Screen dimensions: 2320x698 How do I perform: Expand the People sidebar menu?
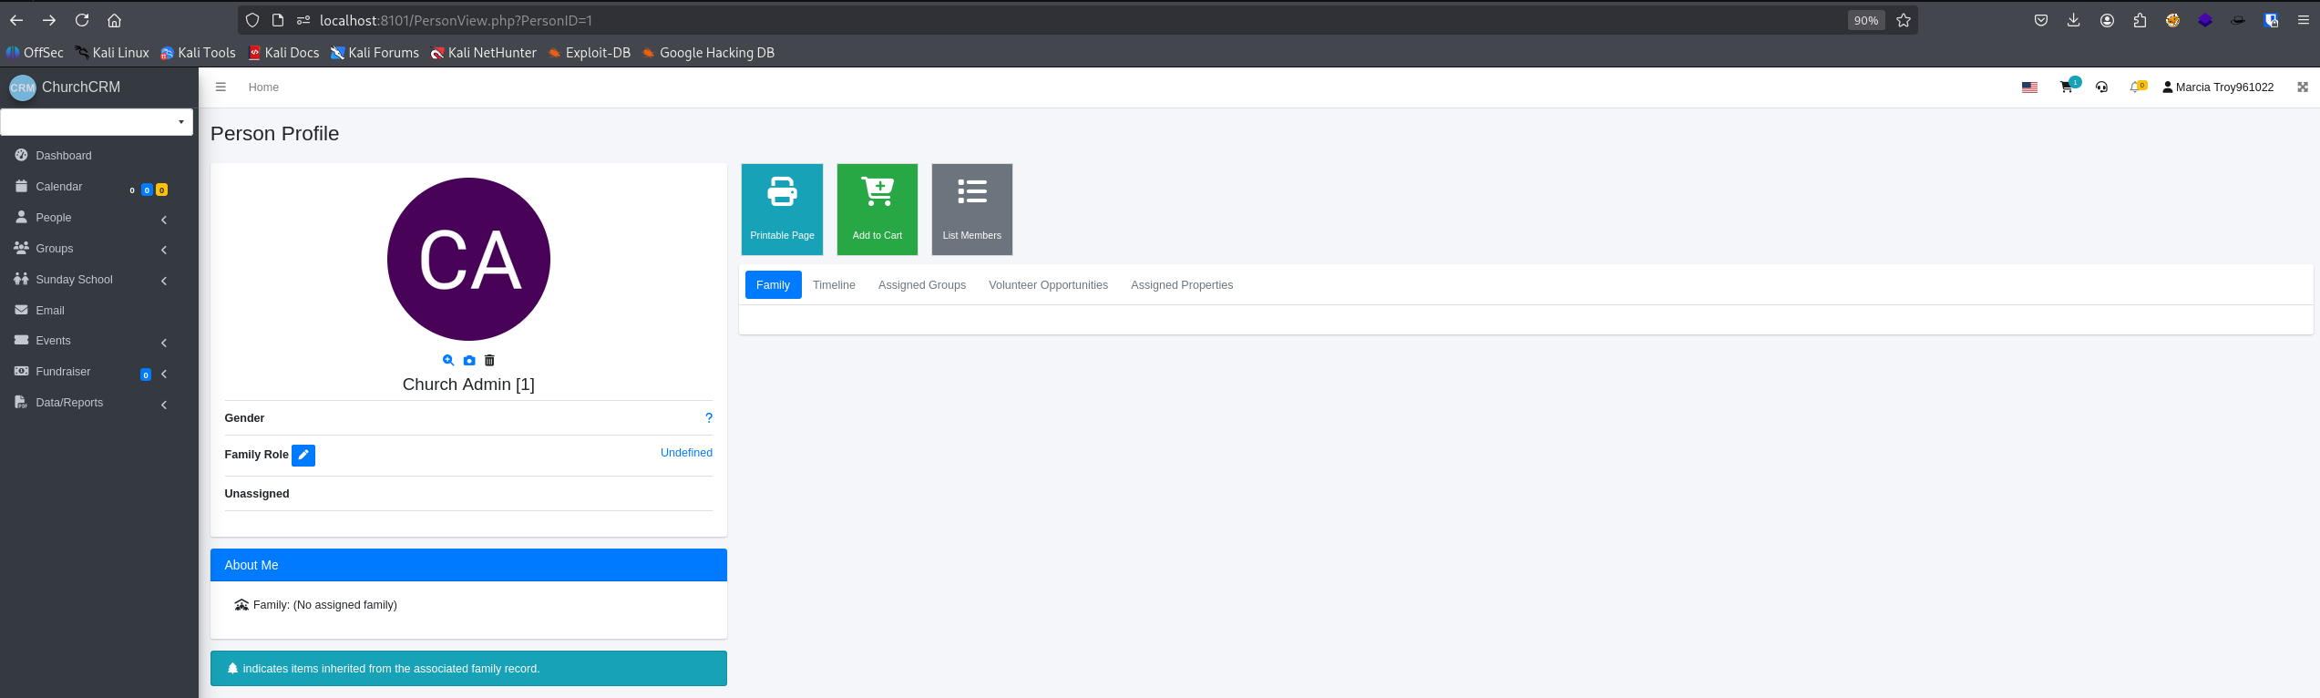click(x=99, y=218)
